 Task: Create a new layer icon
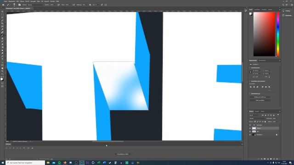click(x=274, y=159)
